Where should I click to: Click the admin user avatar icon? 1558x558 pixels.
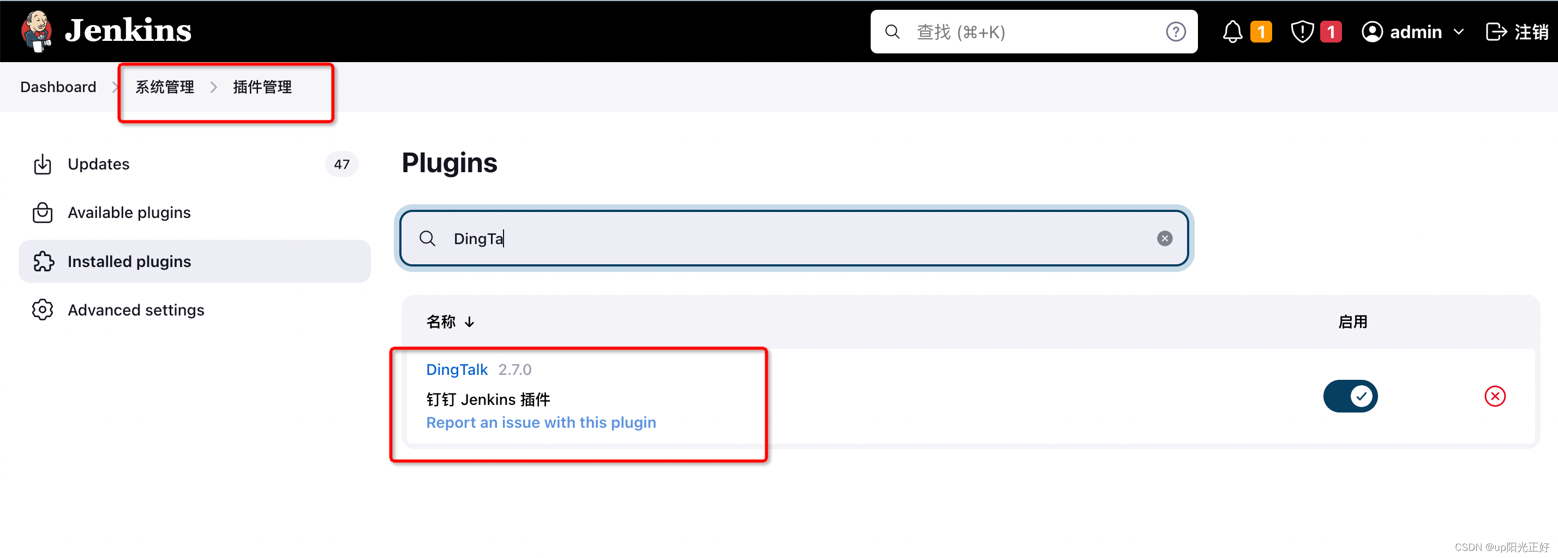[1372, 32]
